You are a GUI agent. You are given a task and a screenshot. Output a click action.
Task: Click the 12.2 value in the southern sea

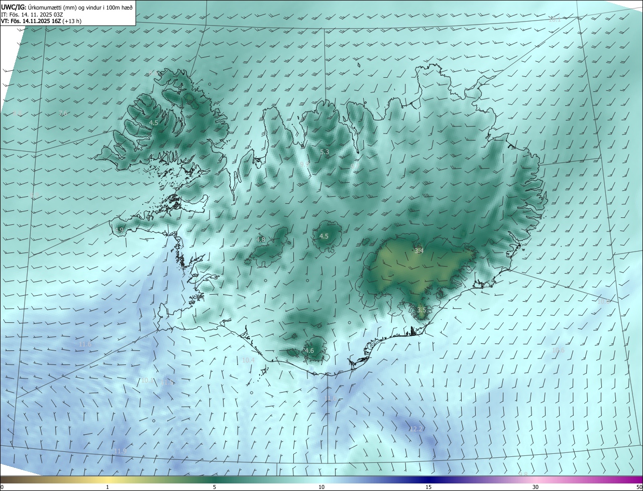pyautogui.click(x=416, y=429)
